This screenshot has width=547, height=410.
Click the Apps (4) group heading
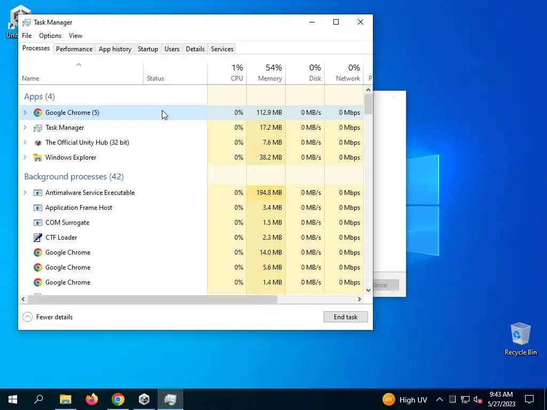(40, 97)
